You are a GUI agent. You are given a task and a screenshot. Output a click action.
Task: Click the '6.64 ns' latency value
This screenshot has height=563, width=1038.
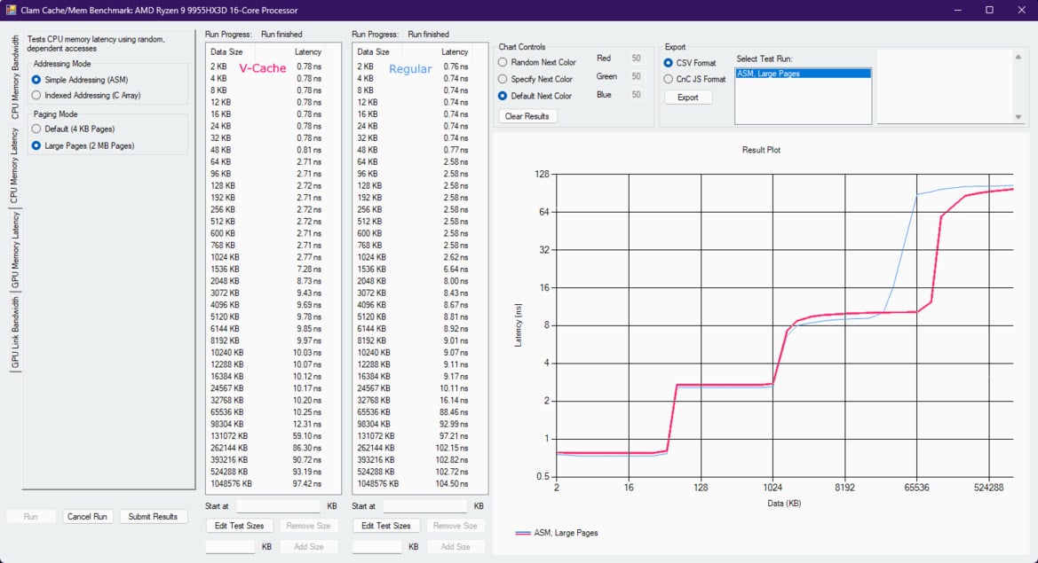pos(456,270)
